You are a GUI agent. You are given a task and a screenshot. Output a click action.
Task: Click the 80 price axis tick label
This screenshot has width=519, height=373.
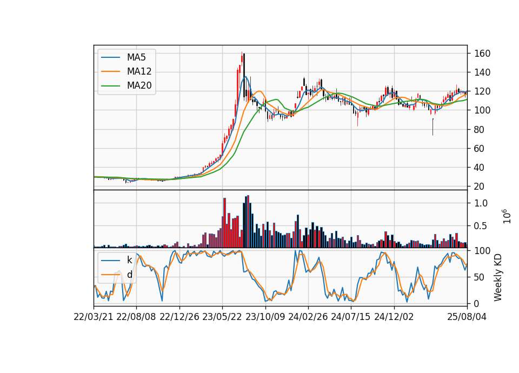480,129
